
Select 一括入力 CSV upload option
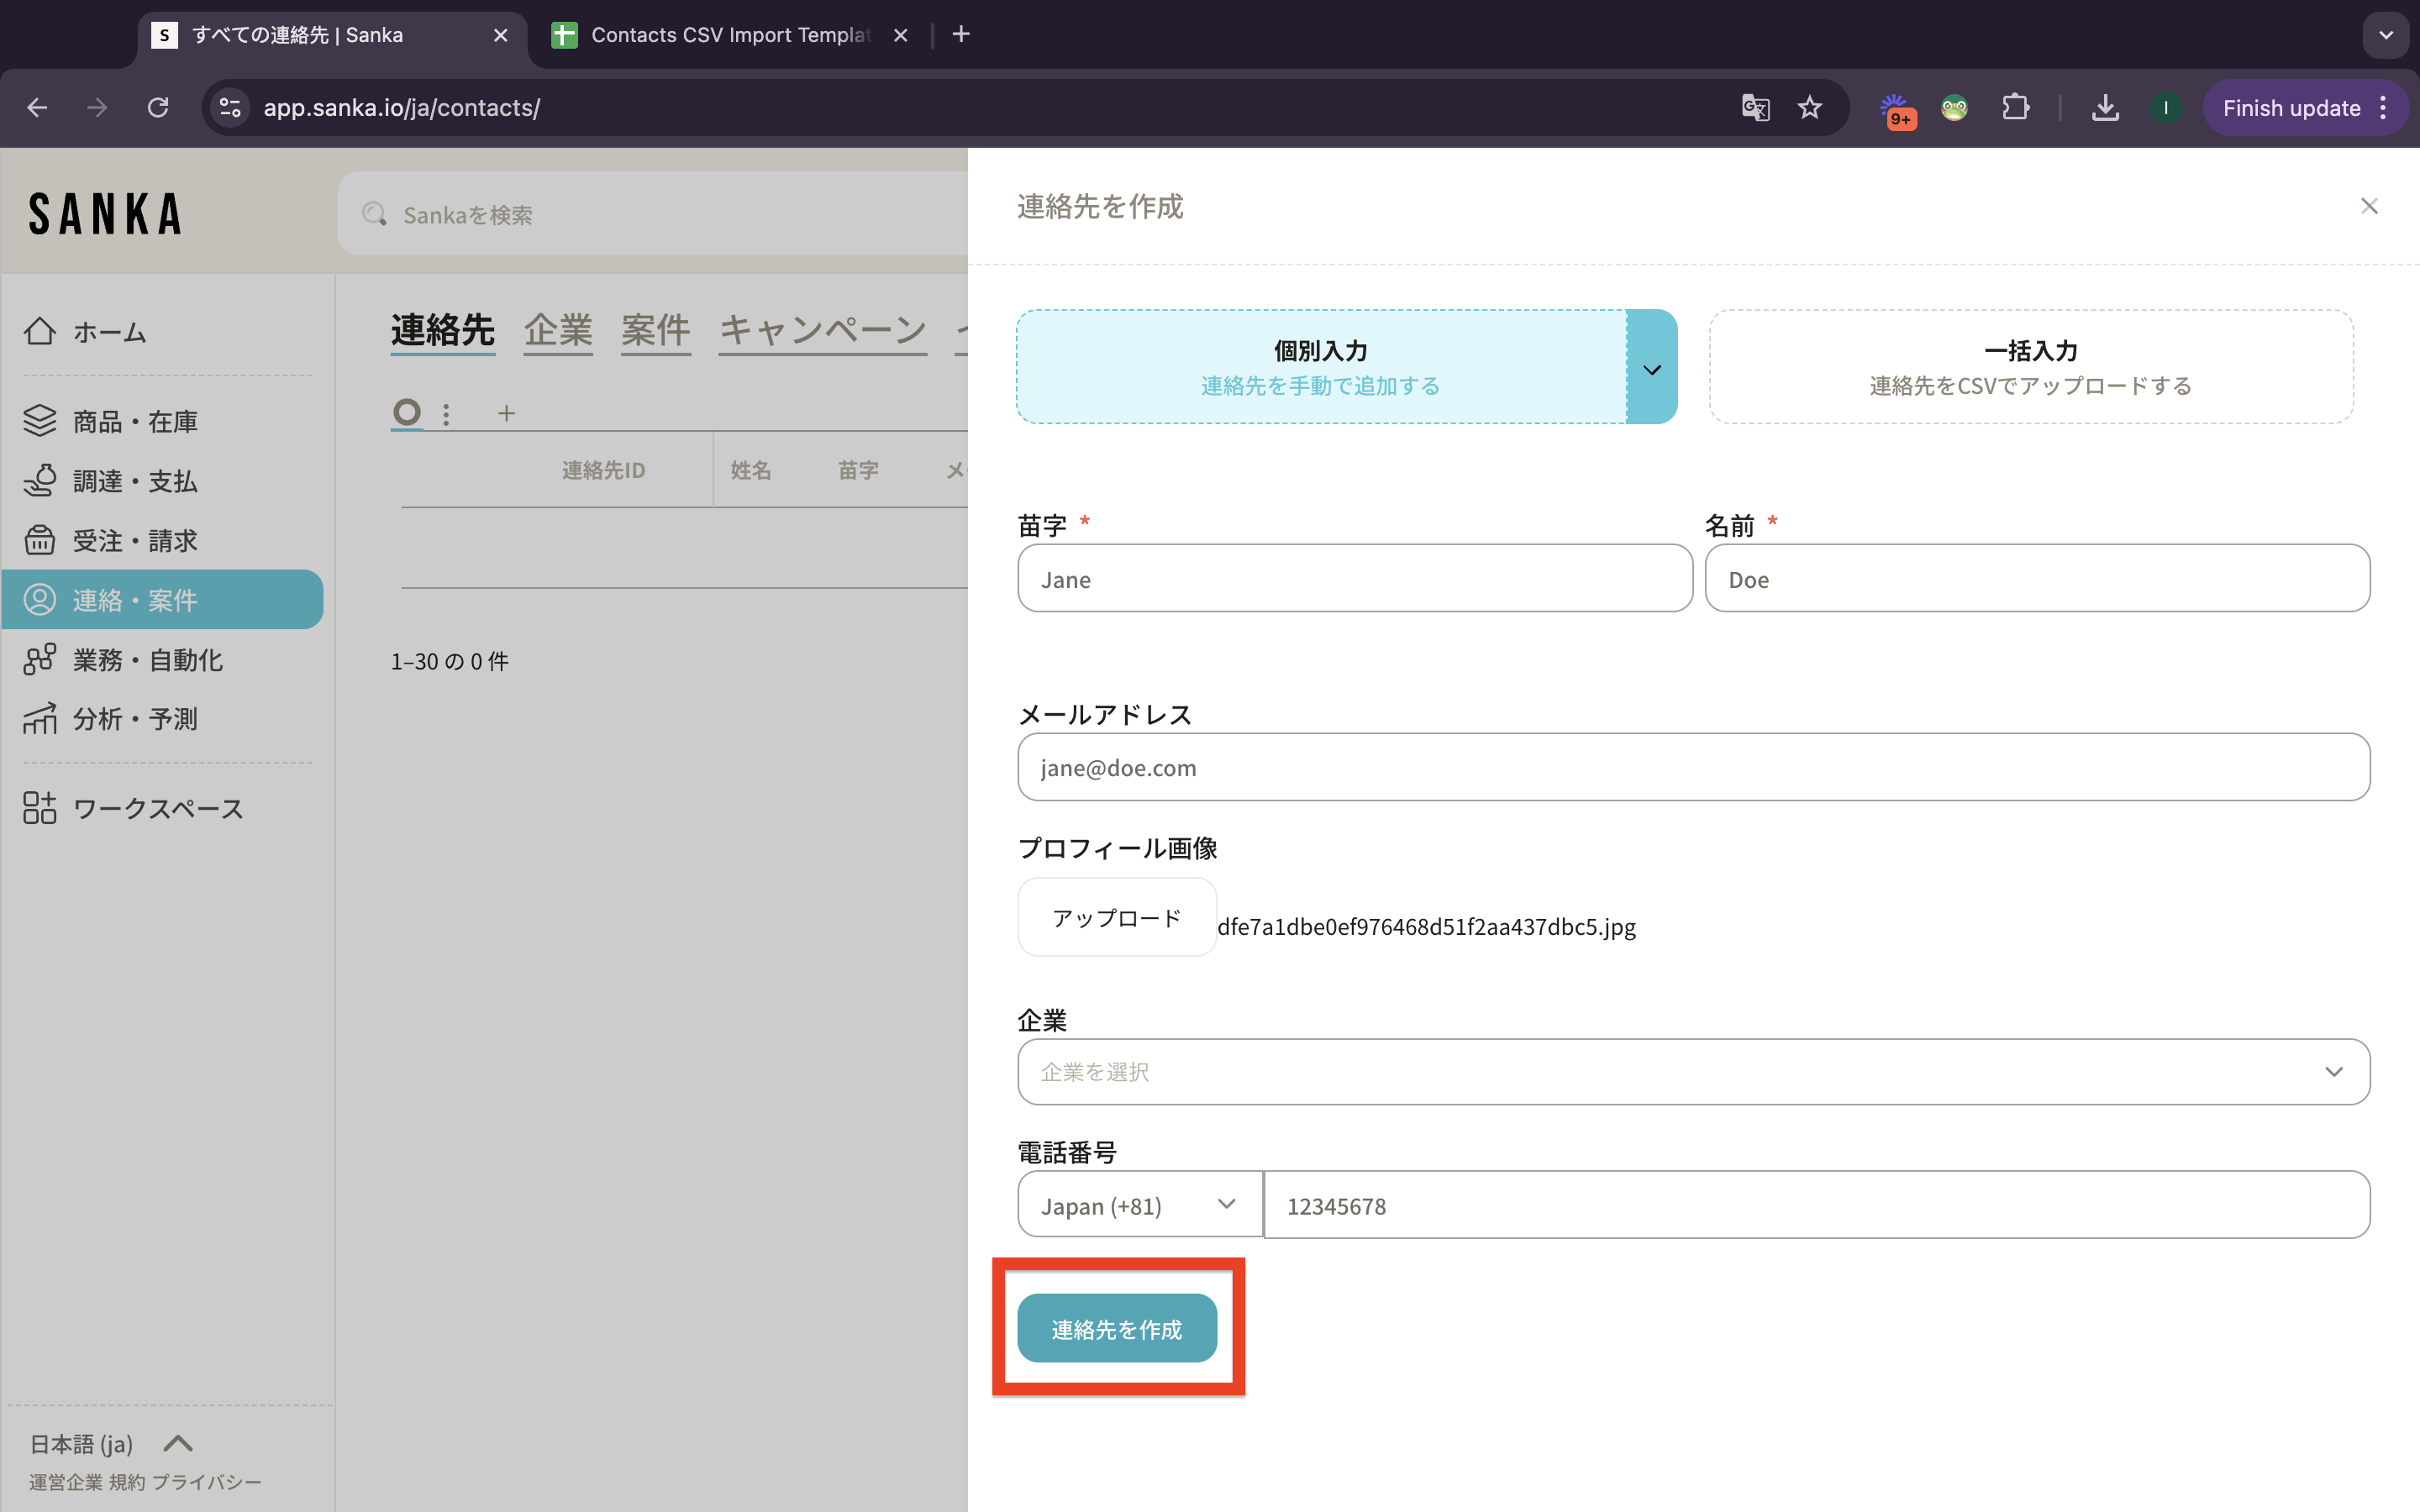click(x=2030, y=366)
